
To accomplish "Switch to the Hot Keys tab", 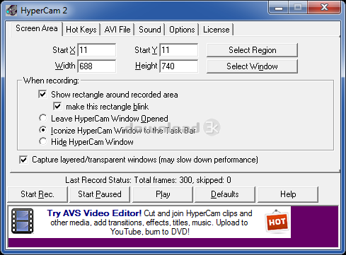I will point(81,30).
